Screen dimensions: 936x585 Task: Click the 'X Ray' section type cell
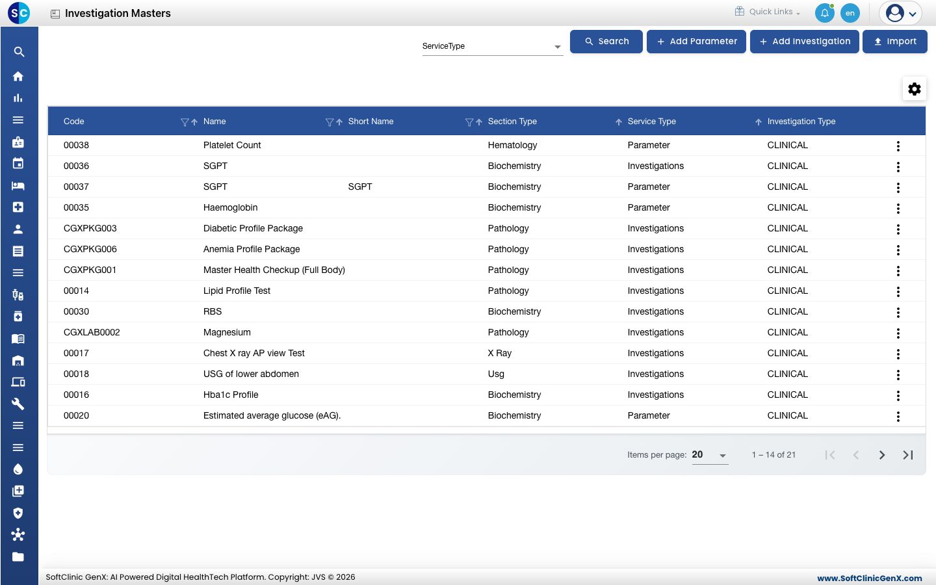coord(500,353)
